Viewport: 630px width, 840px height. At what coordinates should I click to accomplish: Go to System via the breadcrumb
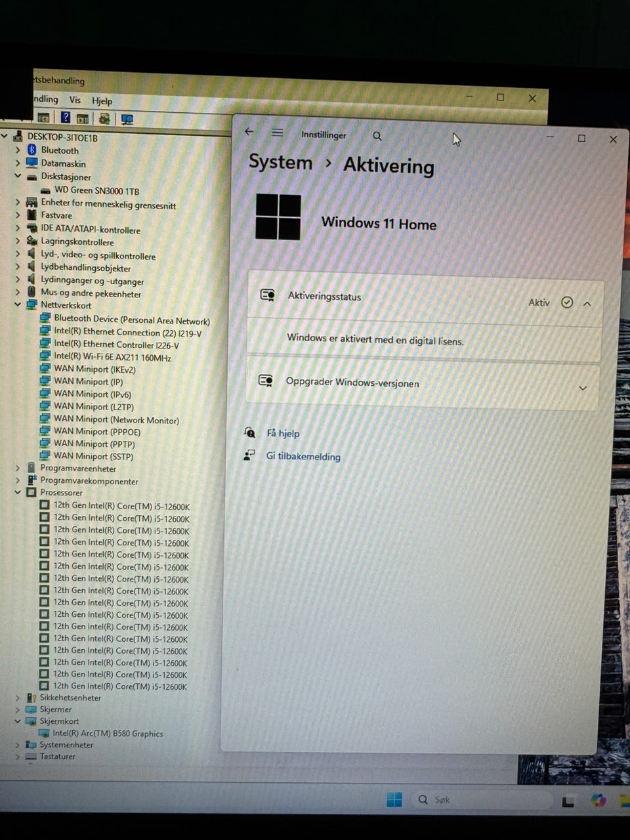pyautogui.click(x=280, y=162)
